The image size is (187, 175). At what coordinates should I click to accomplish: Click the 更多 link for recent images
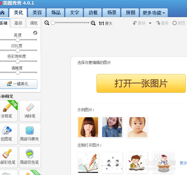[x=183, y=163]
